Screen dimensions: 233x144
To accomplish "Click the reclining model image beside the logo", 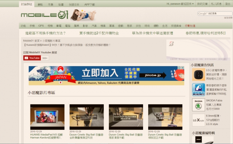I will tap(83, 15).
